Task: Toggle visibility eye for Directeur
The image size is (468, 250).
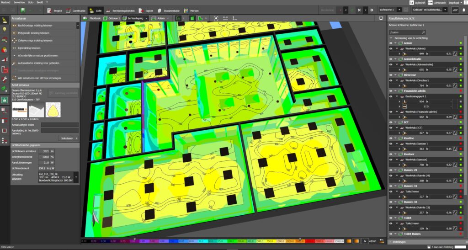Action: pos(391,75)
